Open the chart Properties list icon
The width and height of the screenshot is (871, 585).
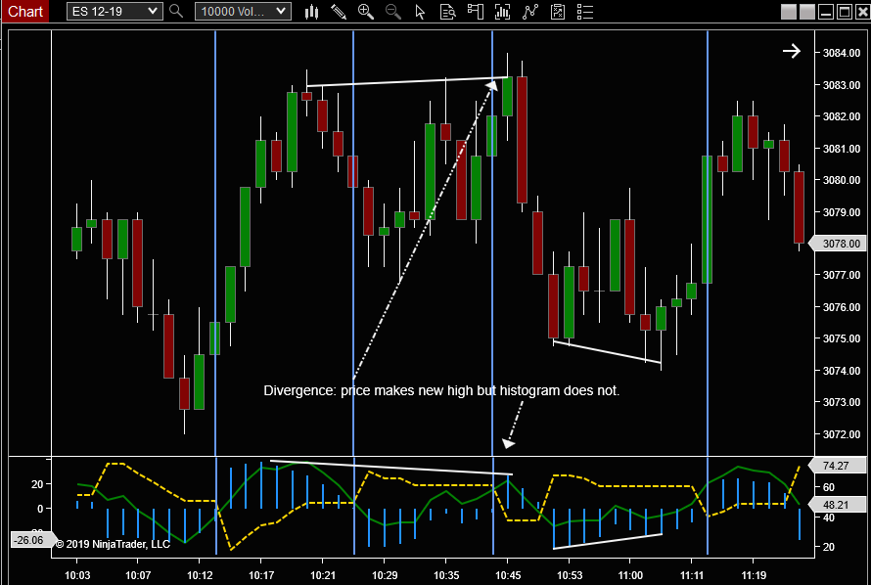coord(583,12)
